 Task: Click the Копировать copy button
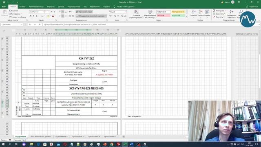(x=15, y=14)
